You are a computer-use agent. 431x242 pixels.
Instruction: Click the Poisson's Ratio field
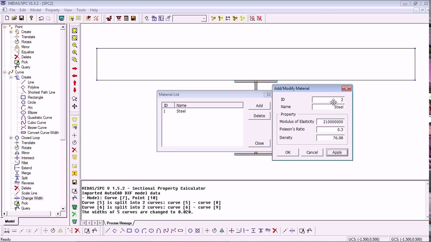click(x=331, y=130)
